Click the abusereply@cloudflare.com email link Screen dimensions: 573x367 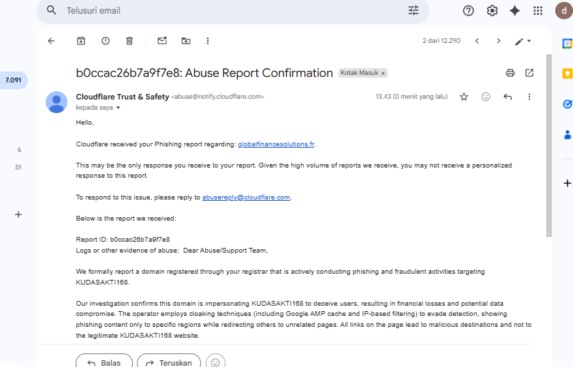[246, 197]
